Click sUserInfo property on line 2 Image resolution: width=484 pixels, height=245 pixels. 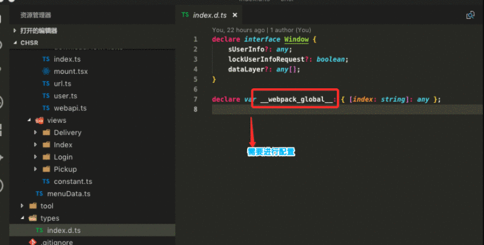247,50
